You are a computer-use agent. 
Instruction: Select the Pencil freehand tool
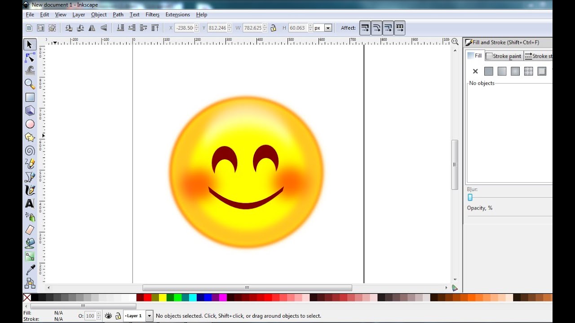click(30, 164)
